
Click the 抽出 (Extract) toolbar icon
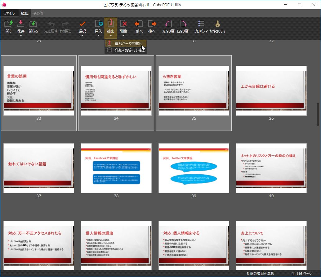point(110,24)
